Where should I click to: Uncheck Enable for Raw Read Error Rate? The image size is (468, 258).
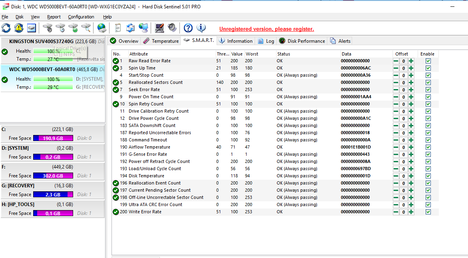pos(428,61)
